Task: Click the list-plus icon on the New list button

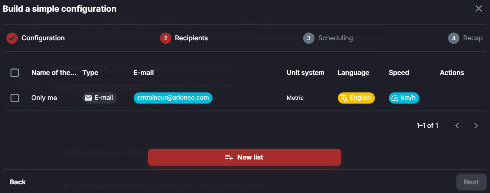Action: point(229,157)
